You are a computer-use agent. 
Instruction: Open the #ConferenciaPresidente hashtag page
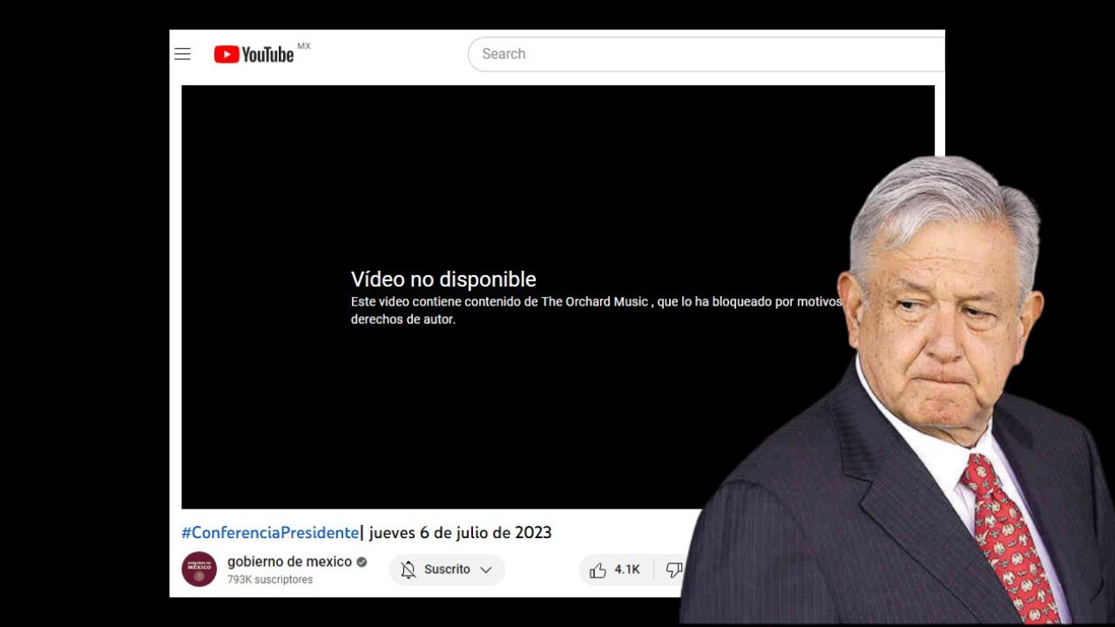(x=268, y=532)
